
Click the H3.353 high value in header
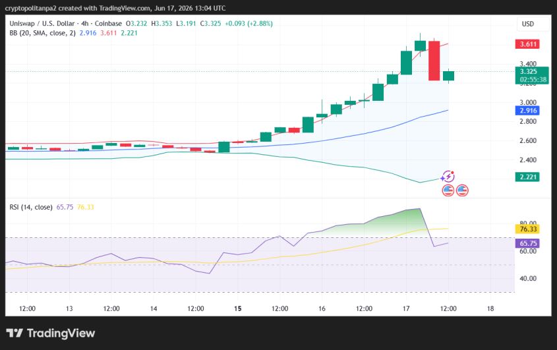pyautogui.click(x=161, y=24)
